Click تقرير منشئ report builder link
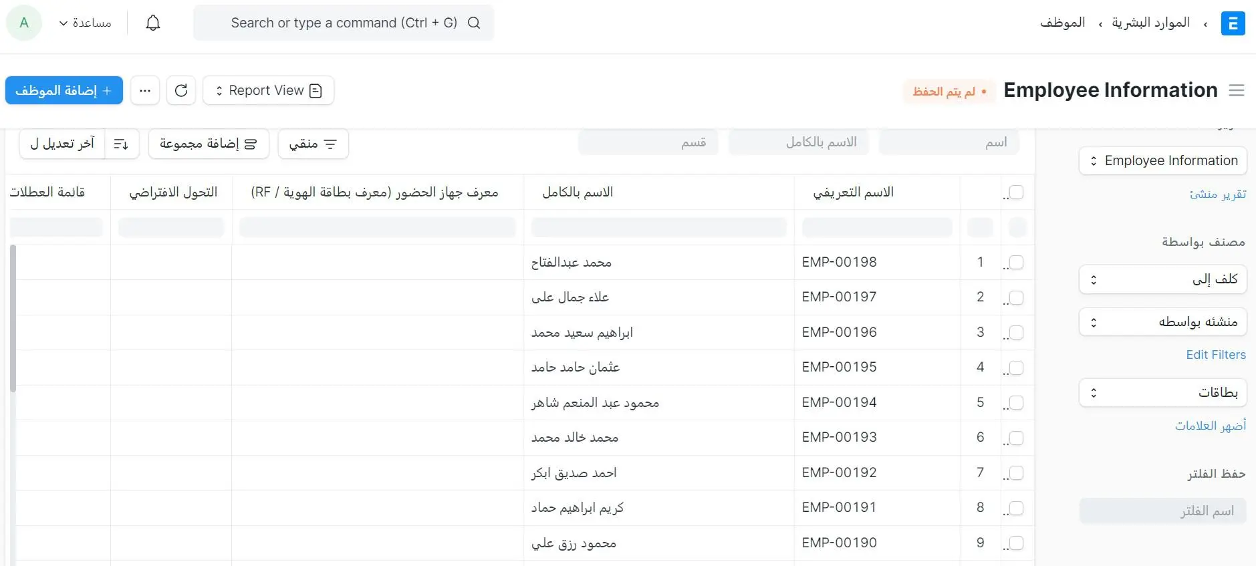 click(1218, 194)
